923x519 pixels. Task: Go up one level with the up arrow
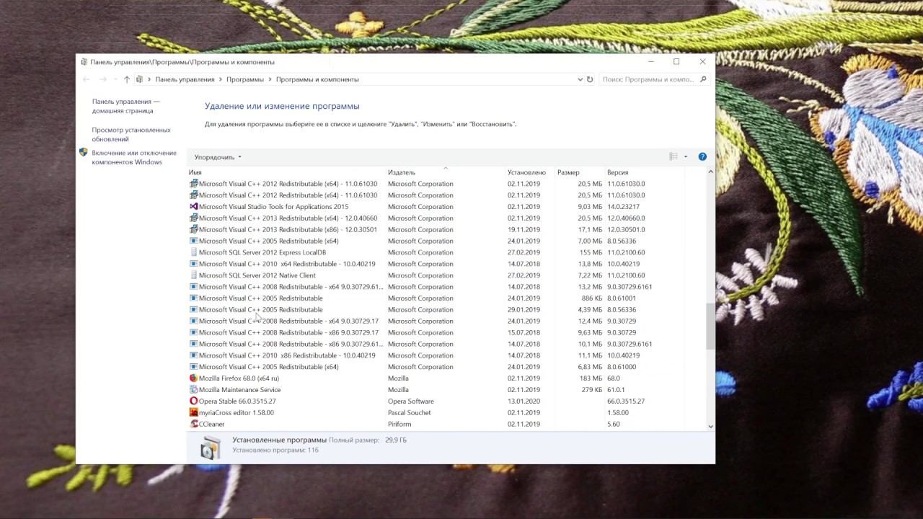click(x=127, y=79)
